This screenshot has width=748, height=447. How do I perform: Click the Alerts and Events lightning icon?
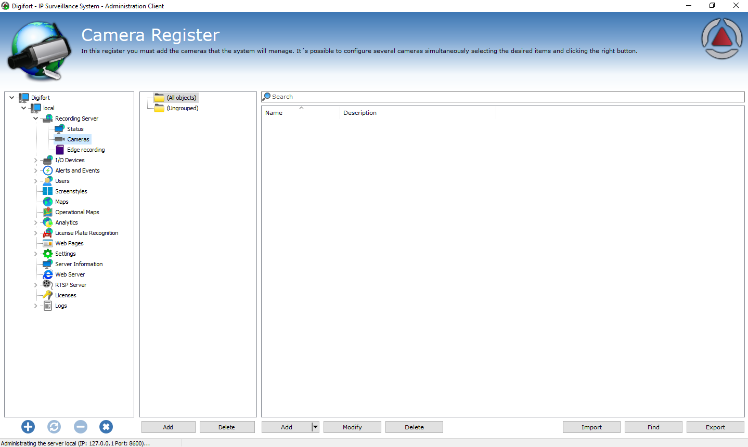(x=48, y=170)
